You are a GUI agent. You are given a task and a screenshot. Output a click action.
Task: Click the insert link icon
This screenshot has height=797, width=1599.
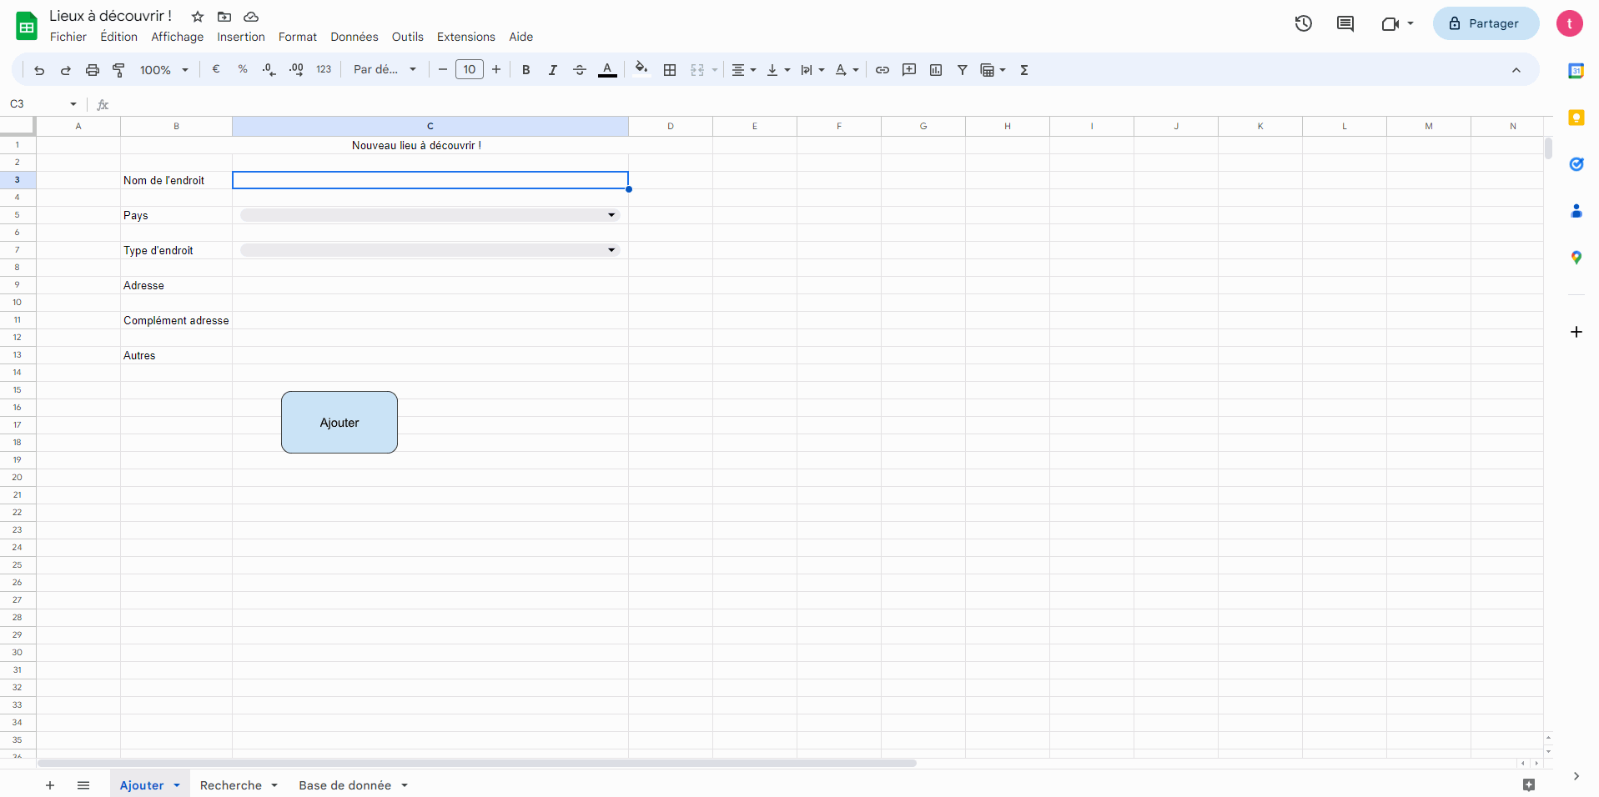click(882, 70)
